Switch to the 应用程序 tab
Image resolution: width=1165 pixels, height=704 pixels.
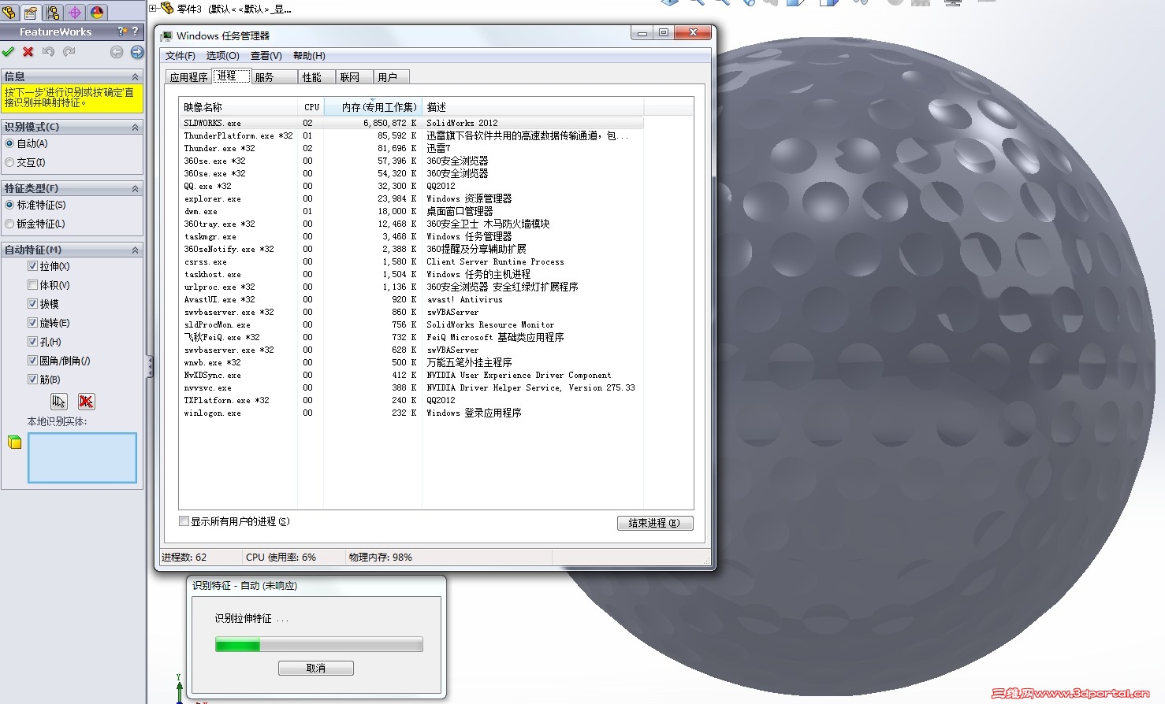[189, 77]
